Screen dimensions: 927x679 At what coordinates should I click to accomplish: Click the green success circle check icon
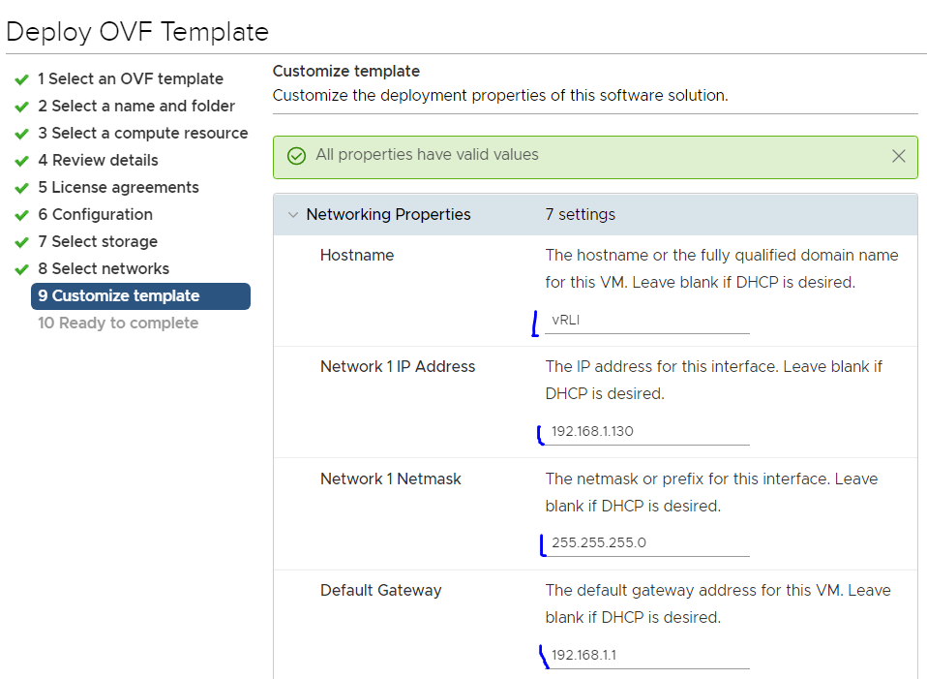tap(296, 156)
